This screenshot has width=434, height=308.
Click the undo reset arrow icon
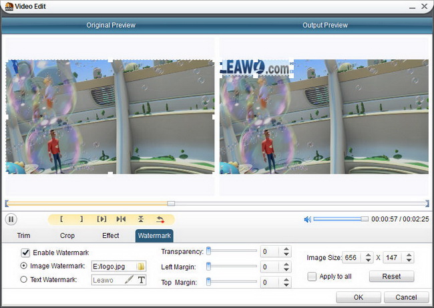pyautogui.click(x=160, y=219)
